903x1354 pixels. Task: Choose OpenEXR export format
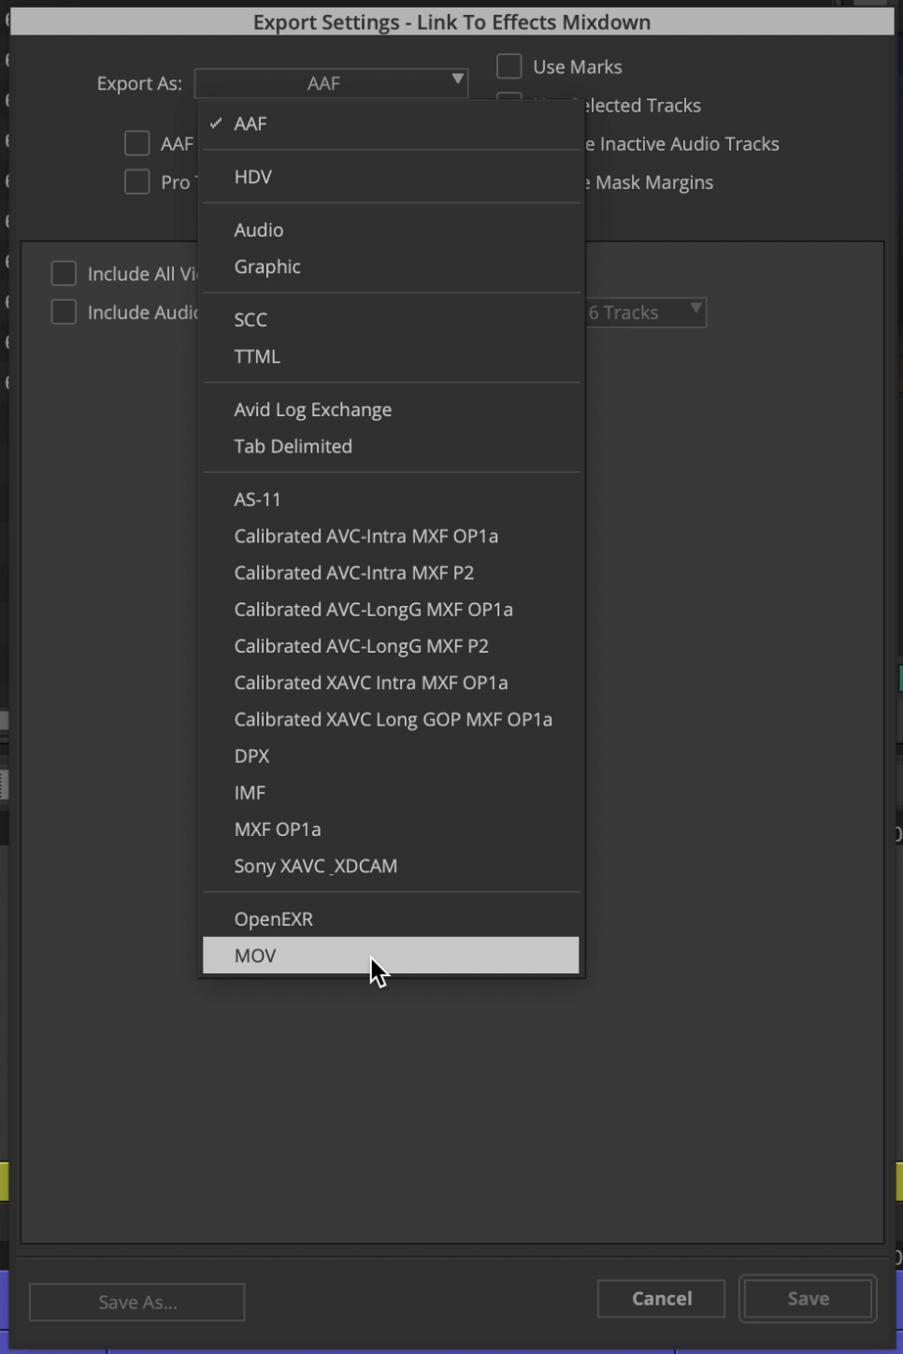[x=391, y=919]
